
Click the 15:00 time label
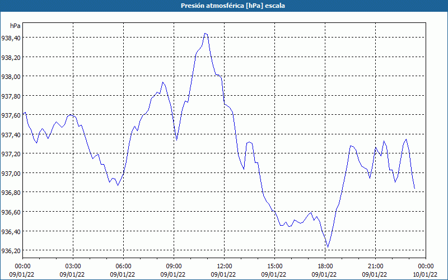(274, 267)
